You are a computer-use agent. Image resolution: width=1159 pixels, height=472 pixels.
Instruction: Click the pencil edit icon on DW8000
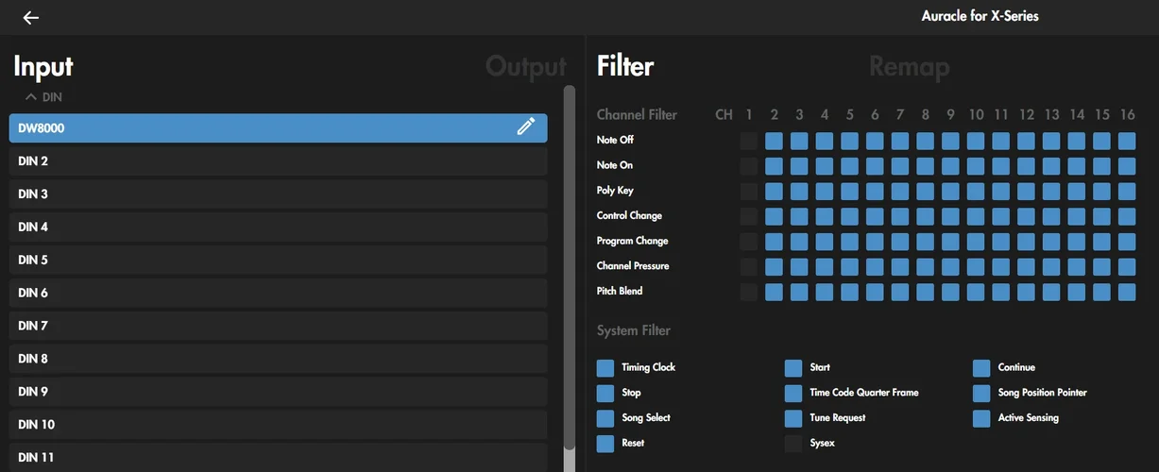click(x=526, y=127)
